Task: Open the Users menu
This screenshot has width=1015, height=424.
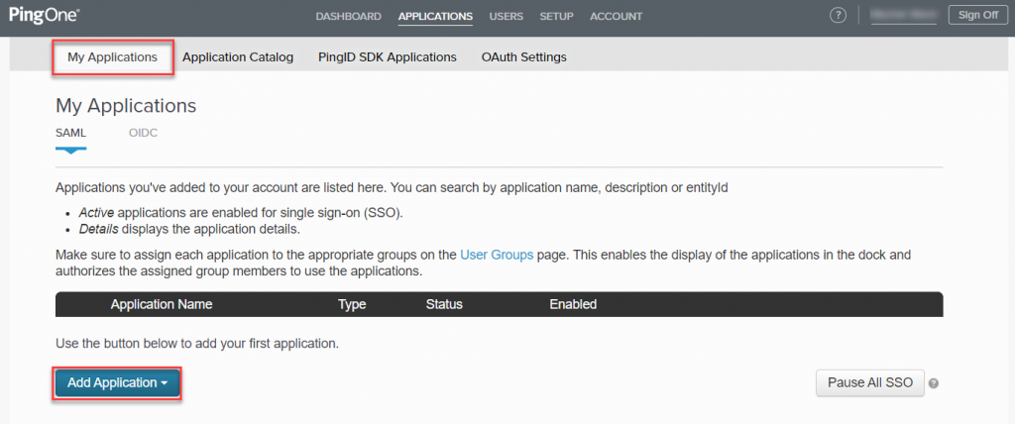Action: click(x=507, y=16)
